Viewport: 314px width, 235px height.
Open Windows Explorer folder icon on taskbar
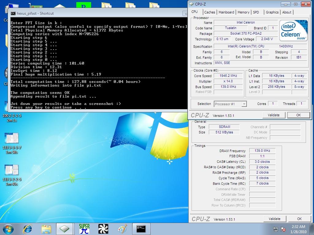46,229
